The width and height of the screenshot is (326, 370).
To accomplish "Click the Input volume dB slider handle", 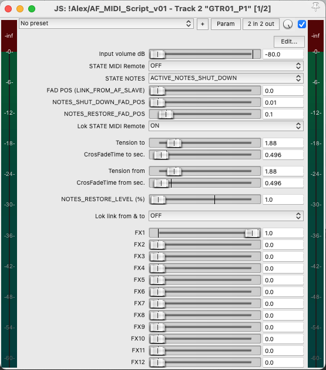I will [x=157, y=55].
